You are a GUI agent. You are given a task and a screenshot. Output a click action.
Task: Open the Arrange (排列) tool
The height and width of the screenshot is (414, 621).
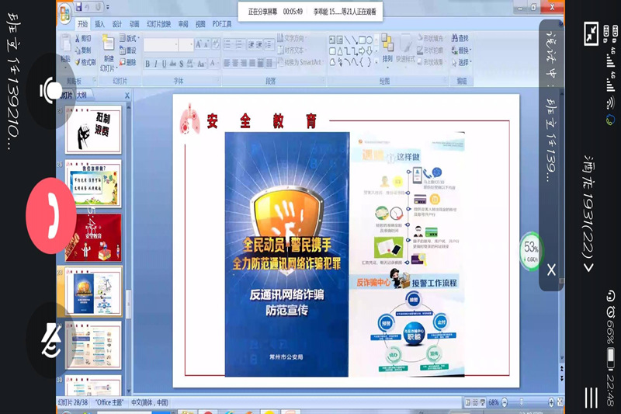387,48
